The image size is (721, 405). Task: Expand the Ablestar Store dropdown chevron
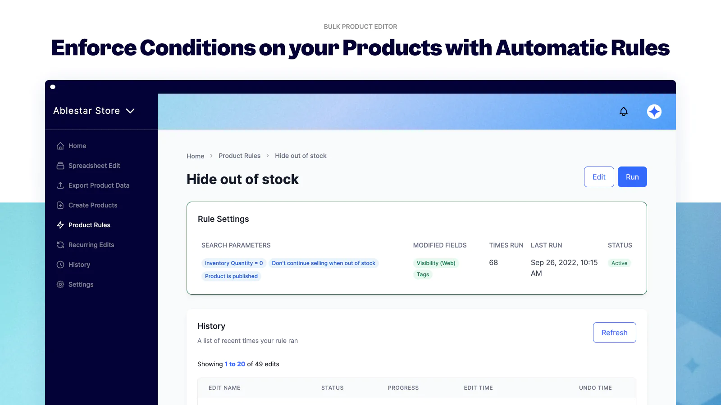point(130,111)
